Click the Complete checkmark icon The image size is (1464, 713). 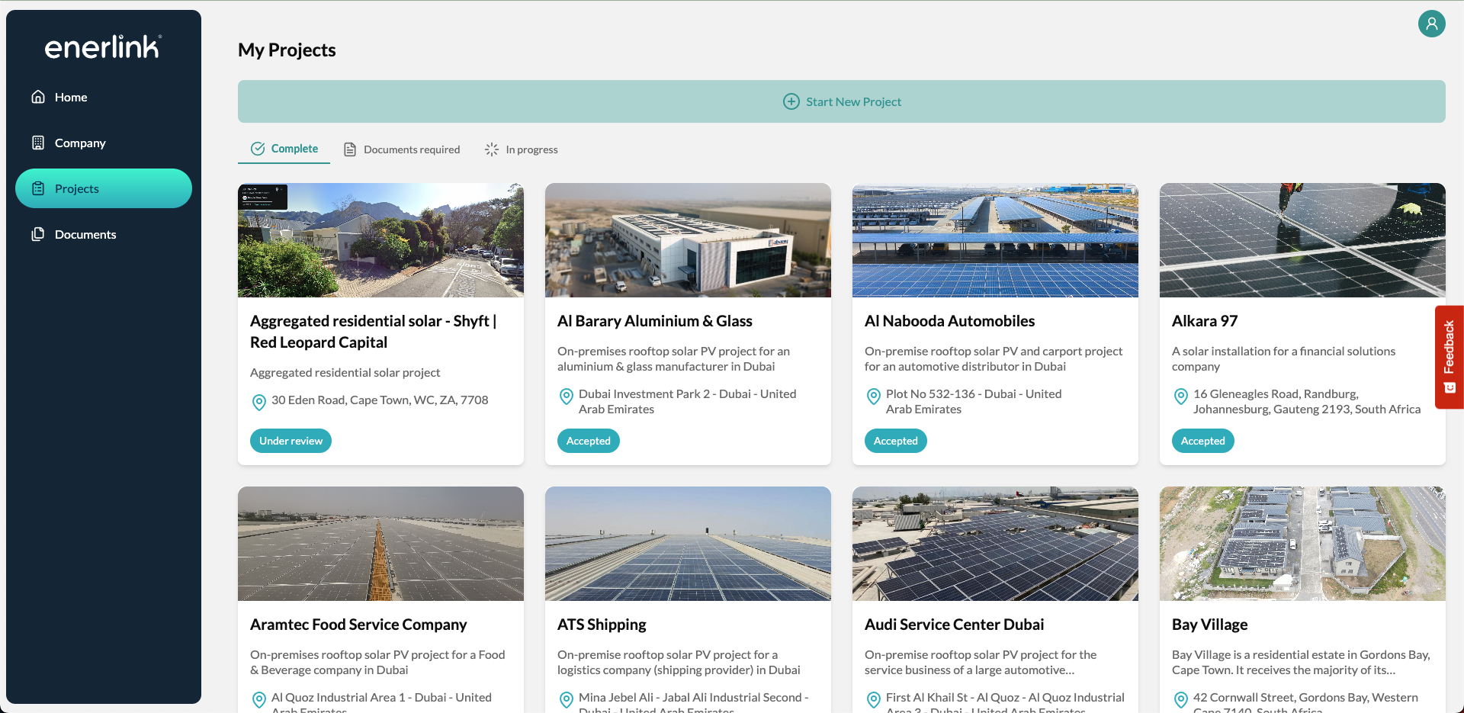(258, 149)
